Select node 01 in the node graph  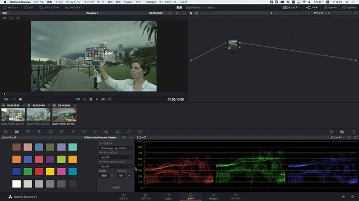[233, 44]
